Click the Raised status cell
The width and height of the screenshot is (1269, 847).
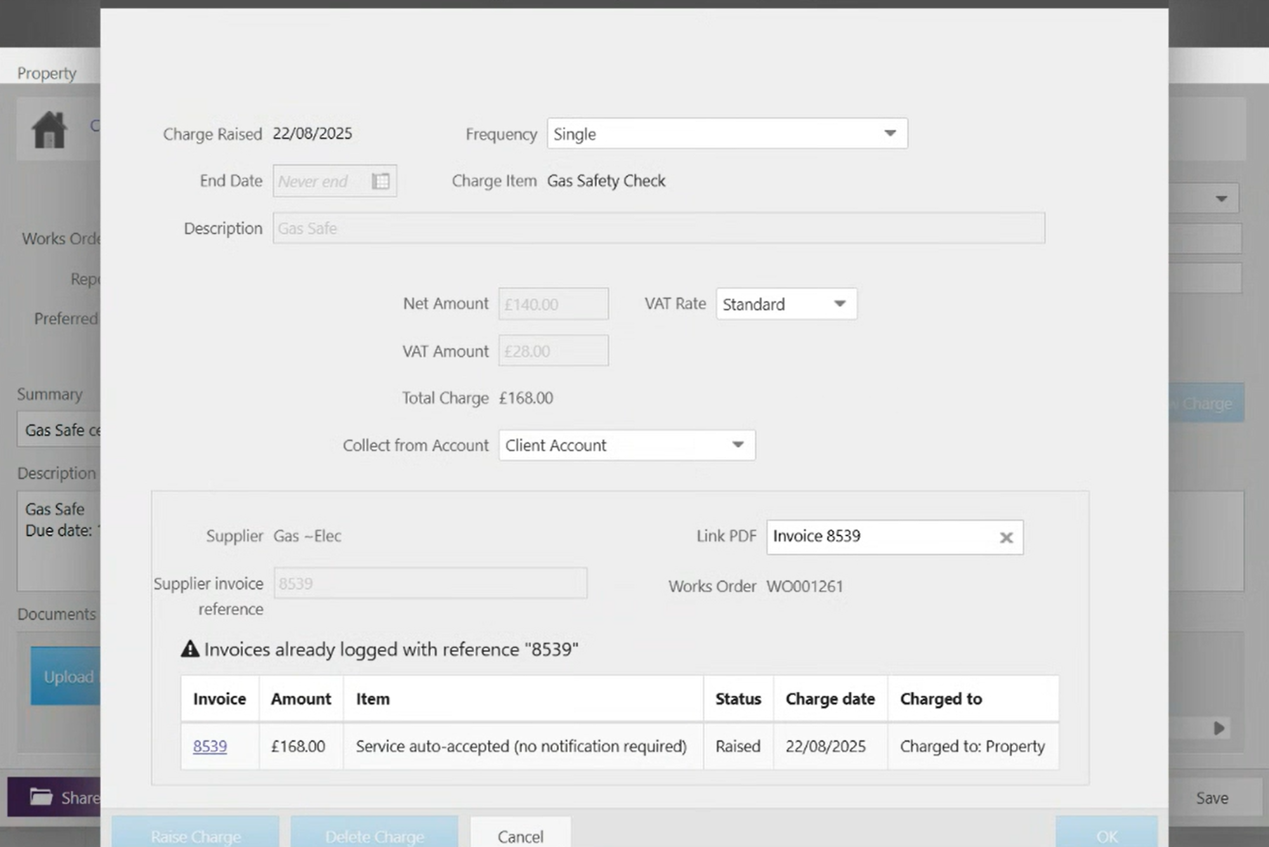click(x=738, y=746)
